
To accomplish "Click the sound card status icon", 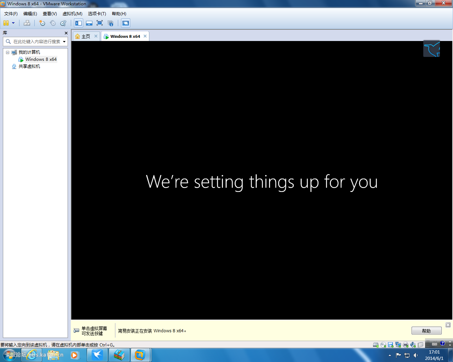I will [x=413, y=345].
